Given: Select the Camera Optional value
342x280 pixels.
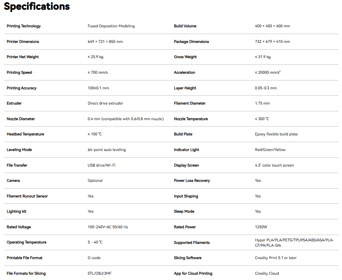Looking at the screenshot, I should [x=95, y=180].
